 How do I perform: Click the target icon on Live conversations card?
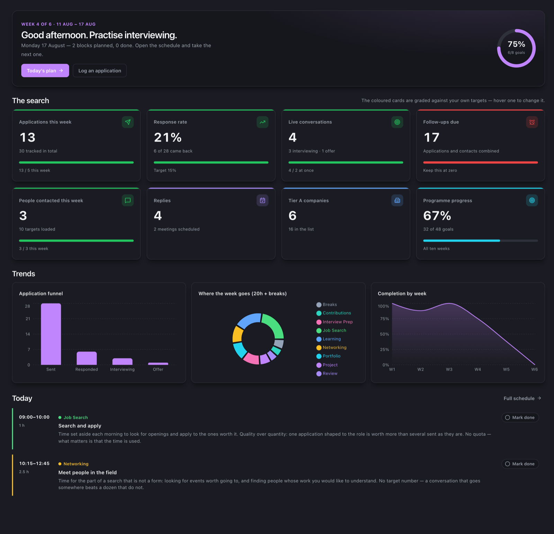pyautogui.click(x=397, y=122)
